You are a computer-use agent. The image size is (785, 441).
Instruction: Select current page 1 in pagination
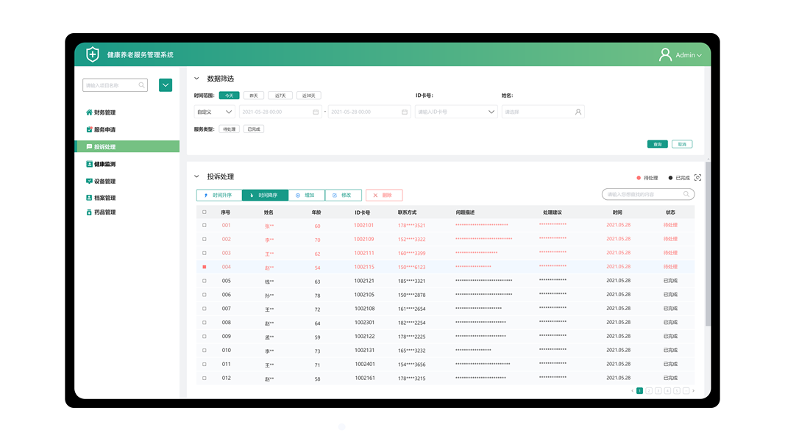click(x=639, y=390)
